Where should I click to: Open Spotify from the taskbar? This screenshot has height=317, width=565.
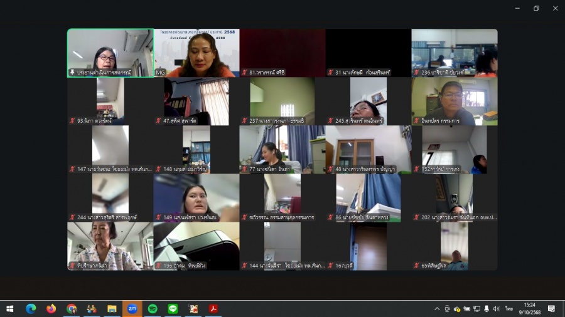click(153, 309)
